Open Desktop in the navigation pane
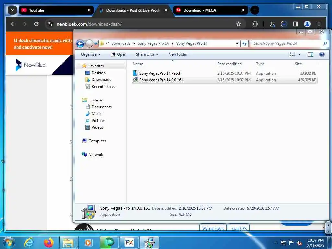Screen dimensions: 332x249 (x=99, y=73)
